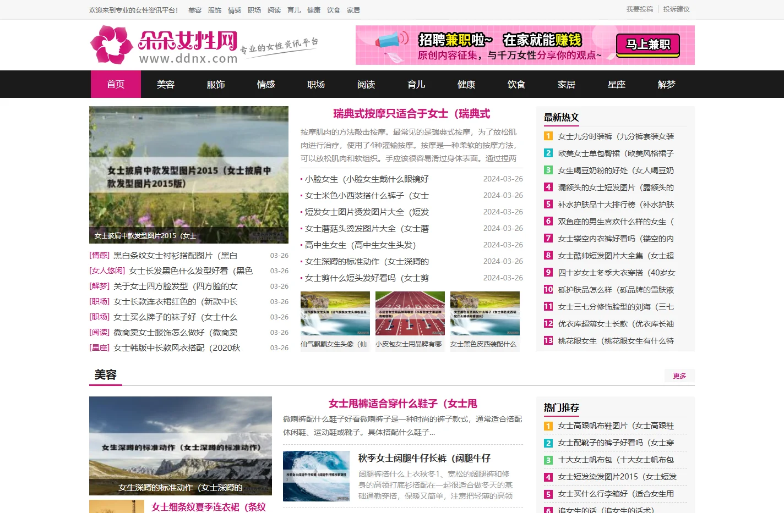Screen dimensions: 784x513
Task: Open 女士买么牌子的袜子好 article
Action: click(175, 317)
